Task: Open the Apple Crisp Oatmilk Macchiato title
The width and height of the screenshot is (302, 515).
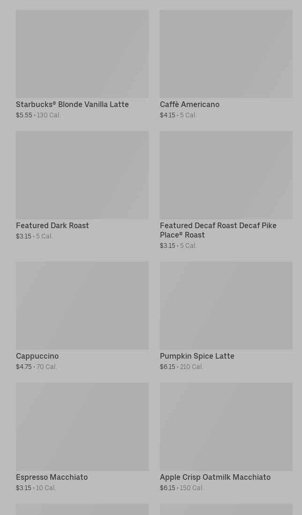Action: 215,477
